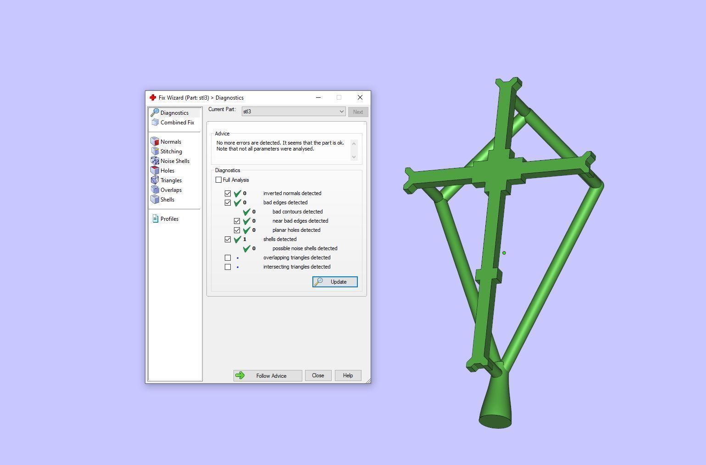Click the Profiles document icon
The width and height of the screenshot is (706, 465).
(155, 218)
